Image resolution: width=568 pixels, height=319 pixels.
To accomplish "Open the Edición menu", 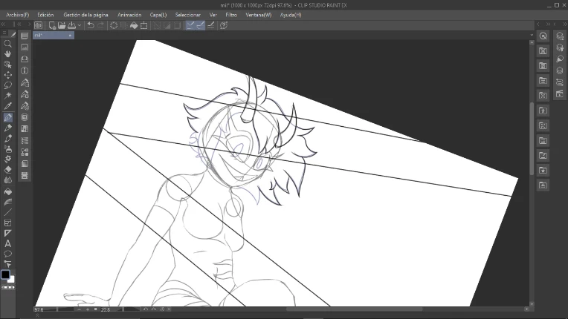I will click(45, 15).
